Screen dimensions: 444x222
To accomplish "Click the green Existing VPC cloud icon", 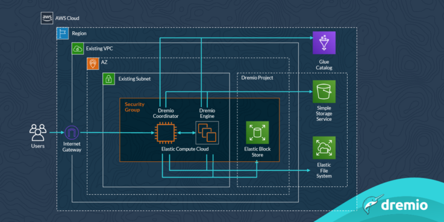I will click(78, 49).
